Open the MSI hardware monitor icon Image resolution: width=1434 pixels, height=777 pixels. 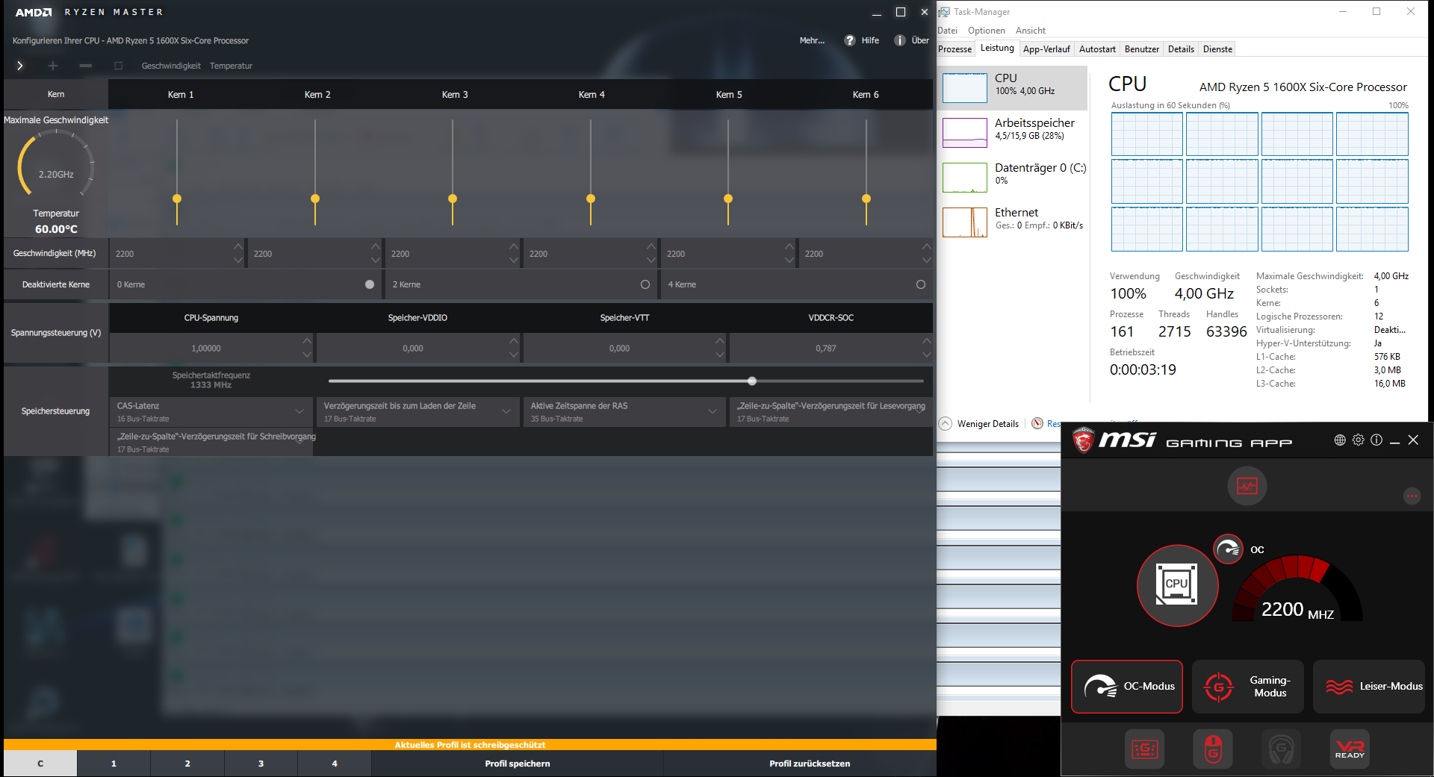click(1247, 486)
